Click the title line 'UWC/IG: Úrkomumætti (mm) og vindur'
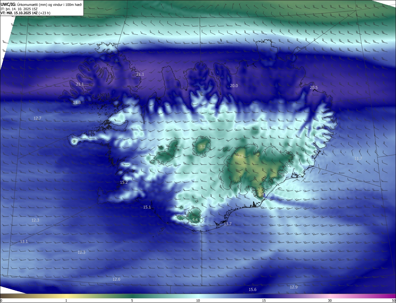Viewport: 396px width, 303px height. [41, 4]
